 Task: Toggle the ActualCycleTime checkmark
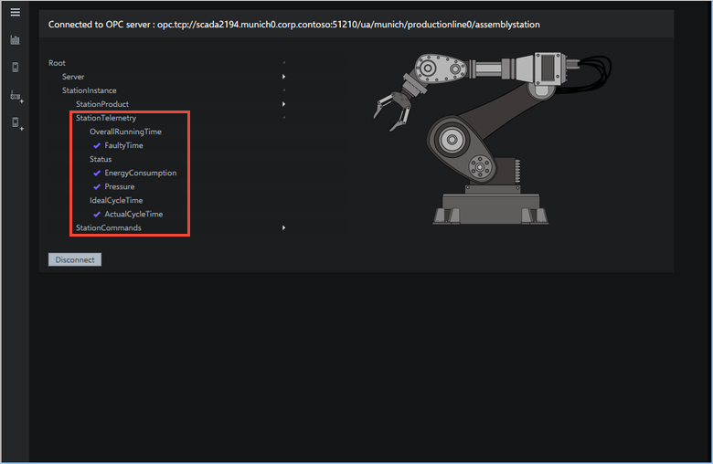coord(96,214)
